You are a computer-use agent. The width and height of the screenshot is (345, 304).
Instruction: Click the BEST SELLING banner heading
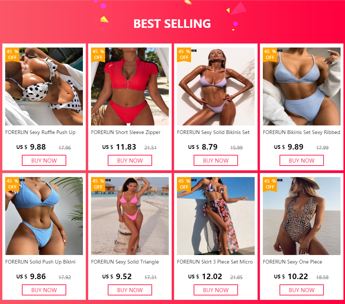(x=172, y=24)
